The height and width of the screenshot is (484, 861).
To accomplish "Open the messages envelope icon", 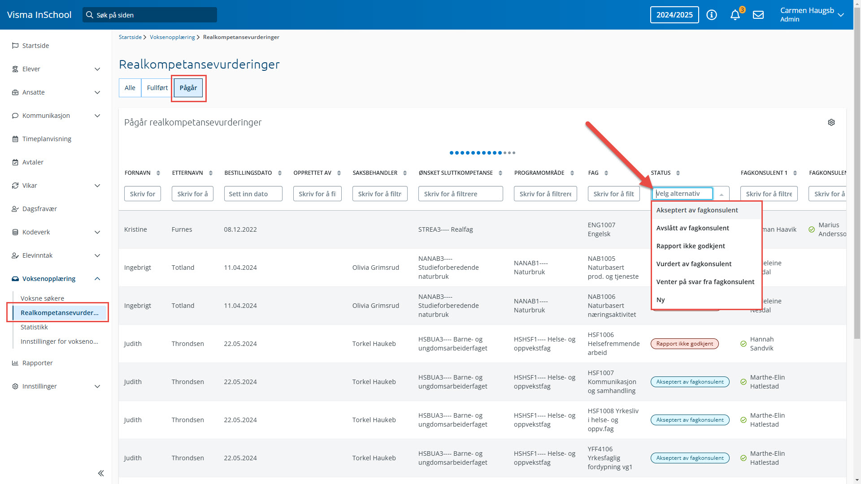I will coord(758,15).
